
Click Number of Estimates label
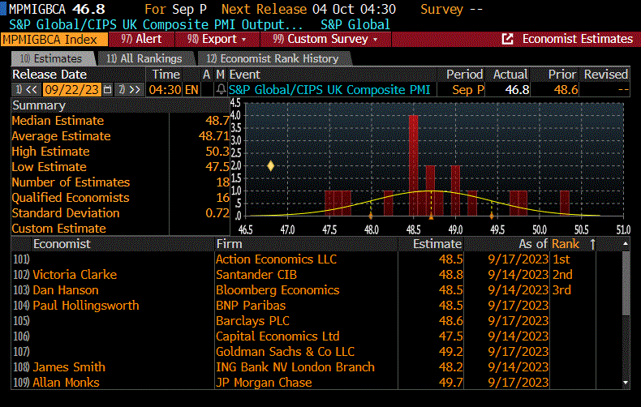(x=71, y=182)
